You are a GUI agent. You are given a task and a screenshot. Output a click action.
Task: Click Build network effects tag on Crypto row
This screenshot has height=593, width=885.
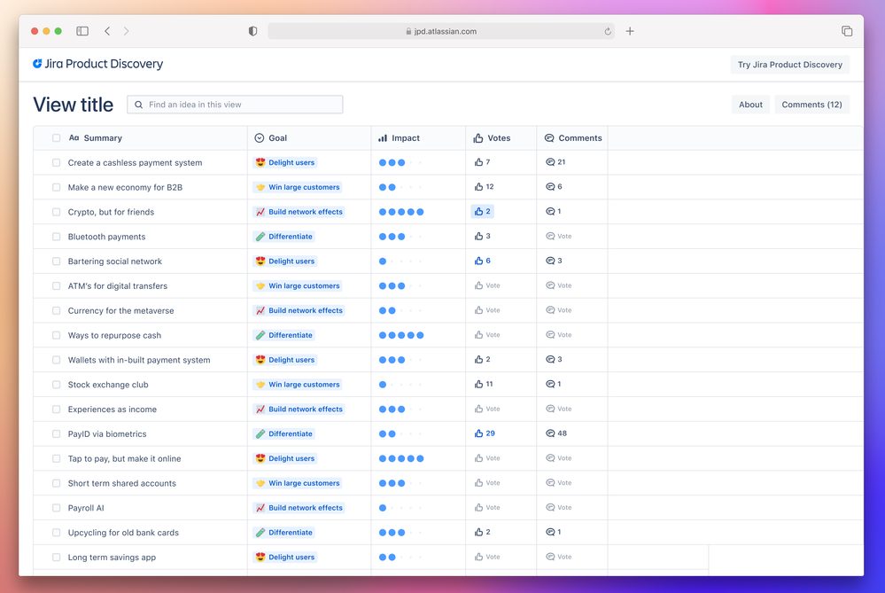tap(299, 212)
